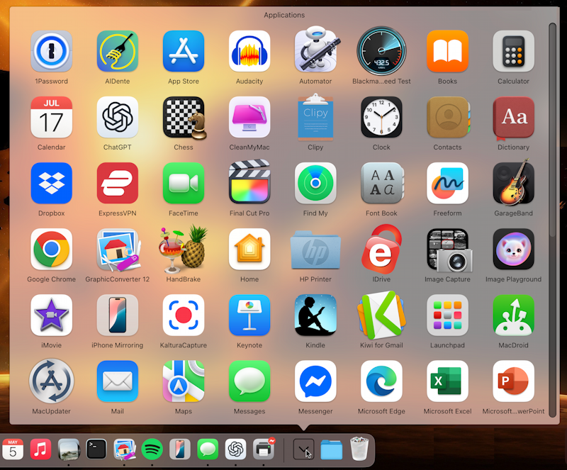Click the Calendar icon in the Dock
The image size is (567, 470).
coord(13,449)
